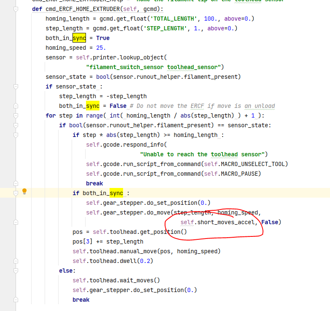
Task: Click 'short_moves_accel' attribute
Action: (226, 222)
